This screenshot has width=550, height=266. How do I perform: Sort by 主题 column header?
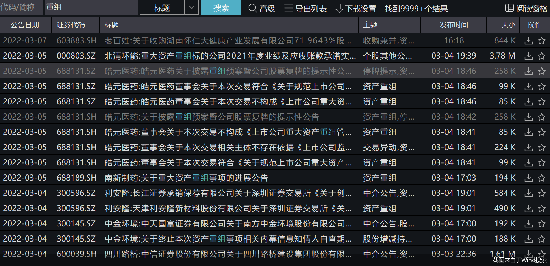(389, 25)
